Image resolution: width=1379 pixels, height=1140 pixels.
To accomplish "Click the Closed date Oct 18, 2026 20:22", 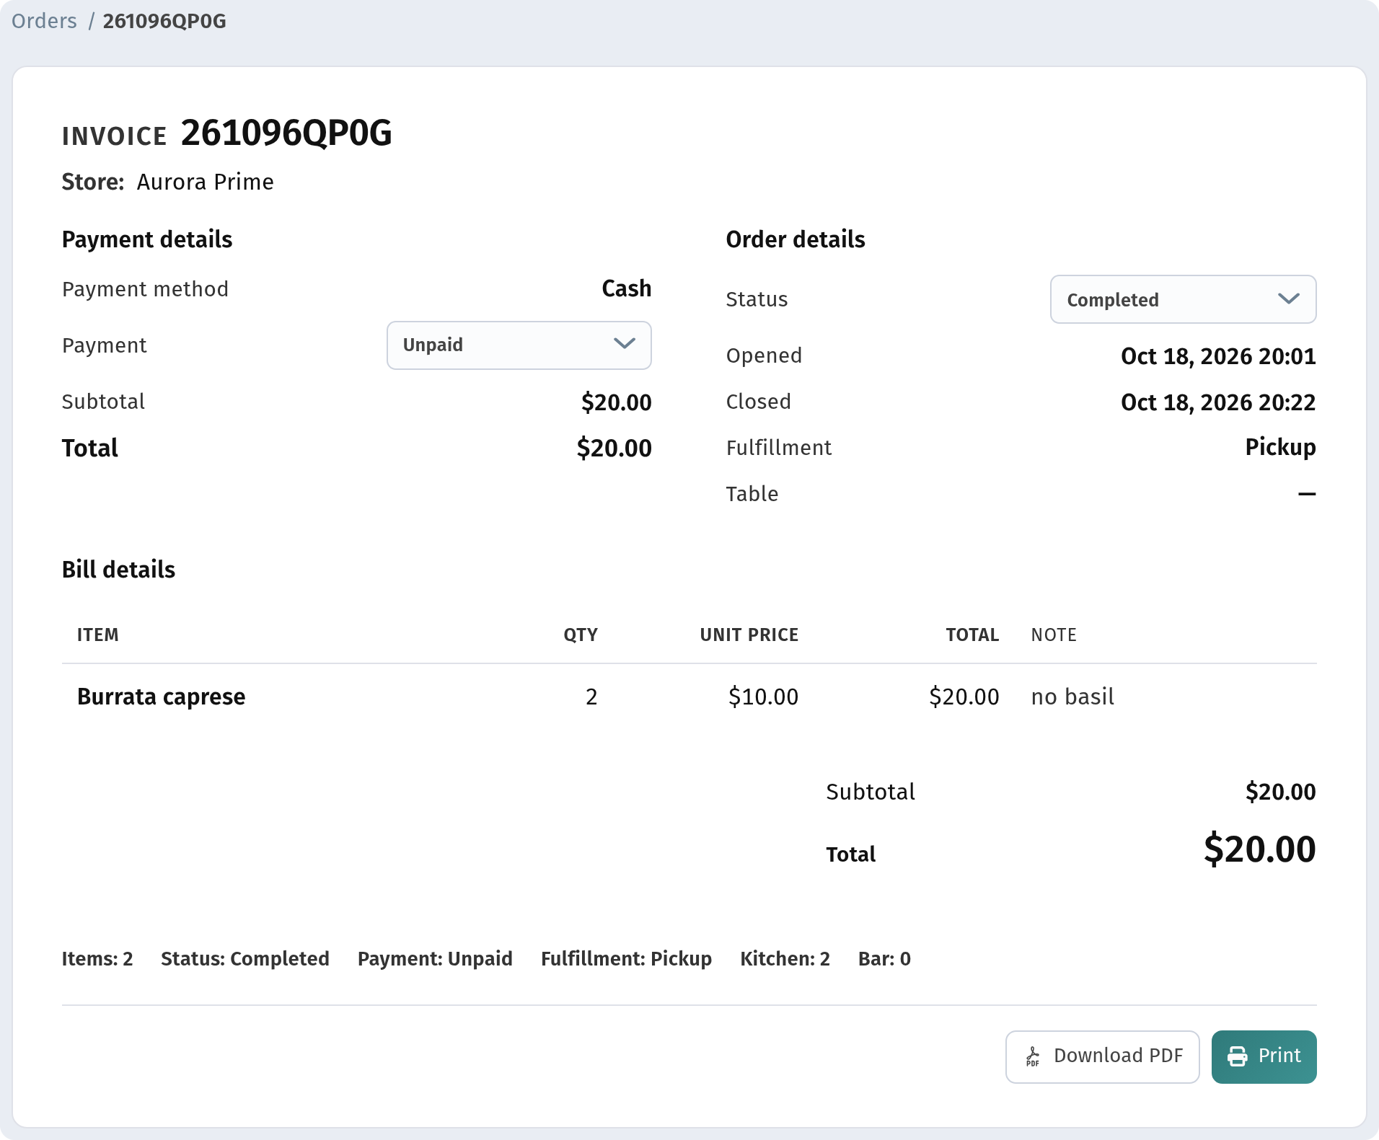I will tap(1218, 402).
